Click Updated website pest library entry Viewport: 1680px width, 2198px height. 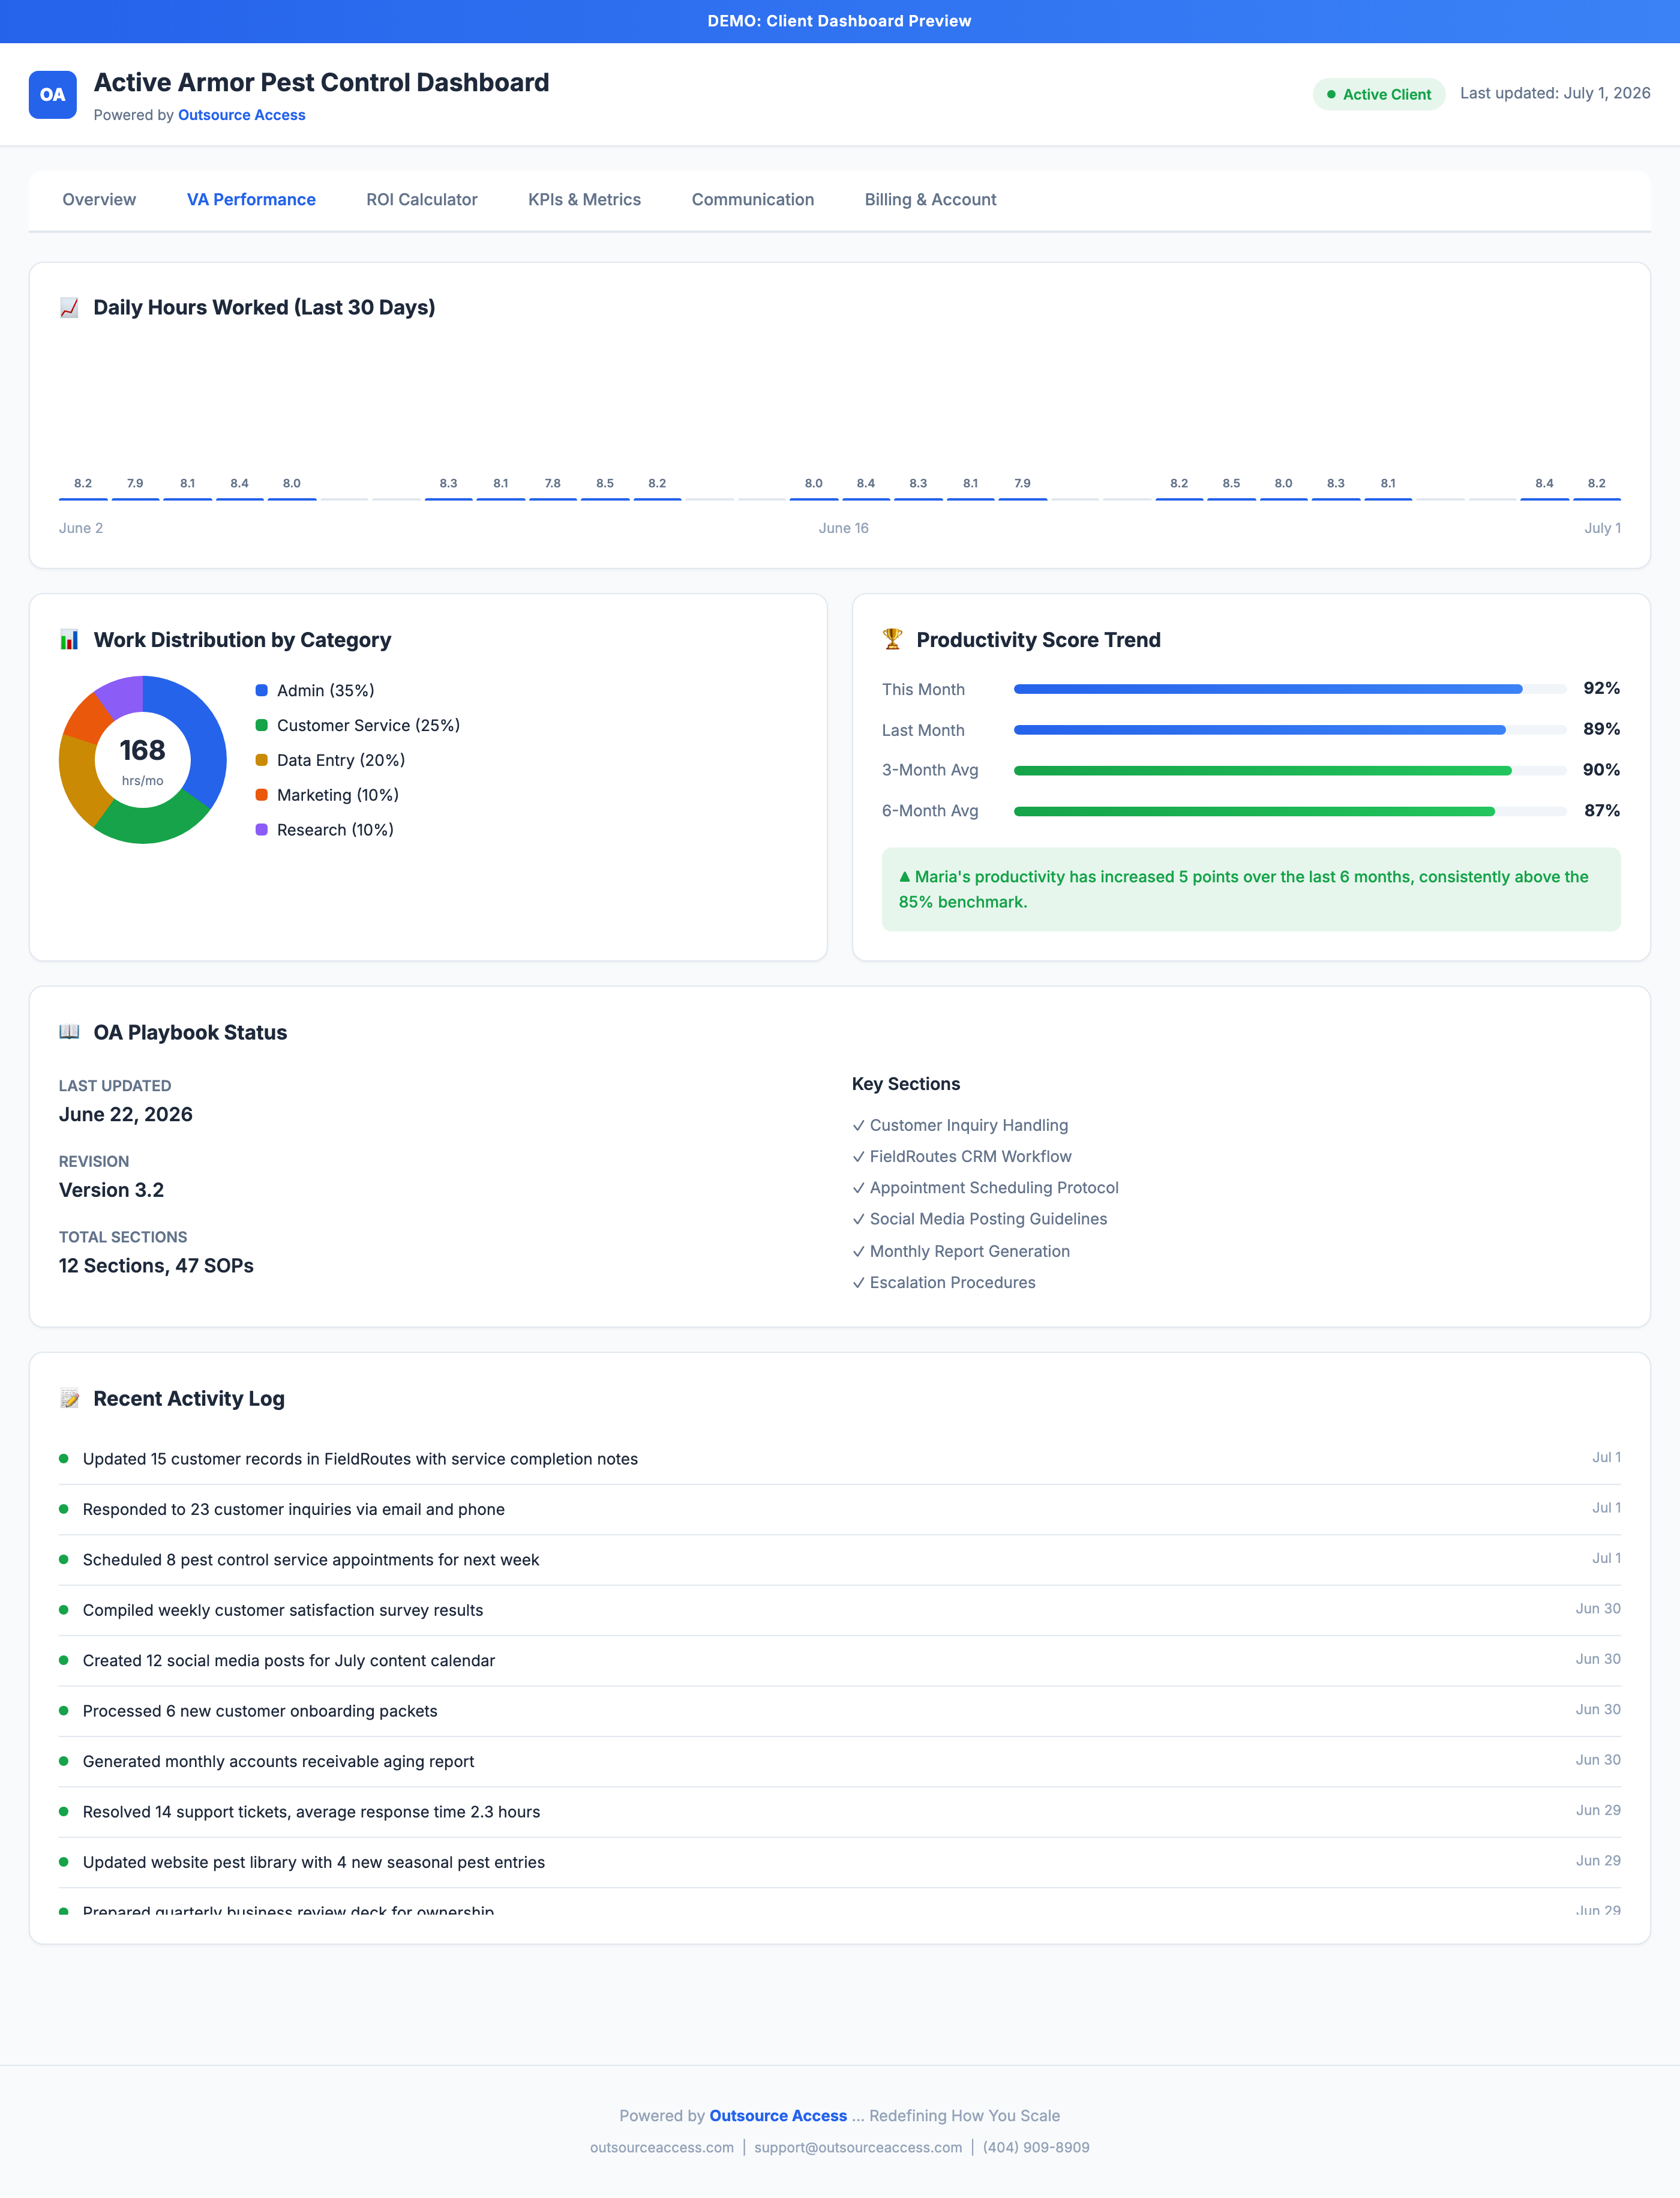coord(840,1862)
